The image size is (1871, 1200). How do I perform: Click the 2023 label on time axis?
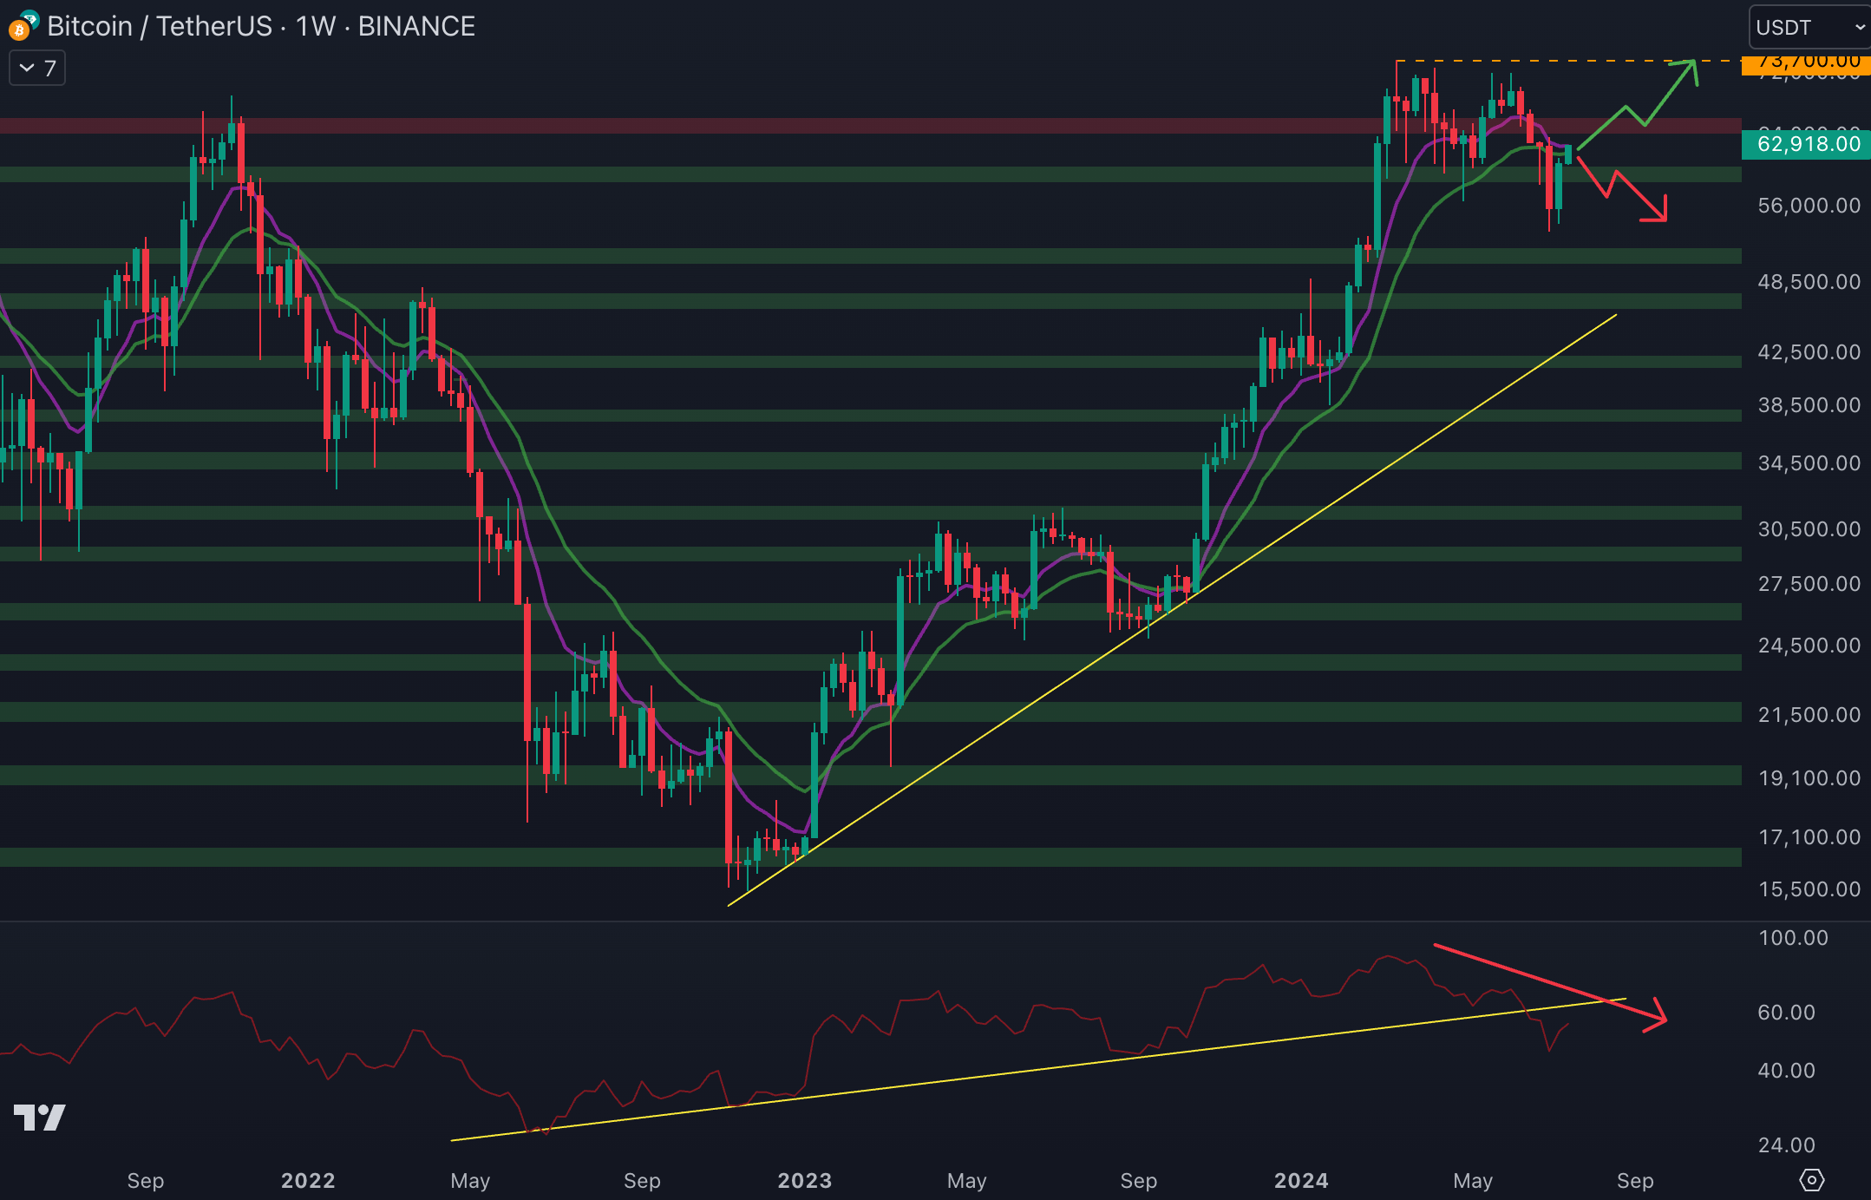coord(804,1180)
